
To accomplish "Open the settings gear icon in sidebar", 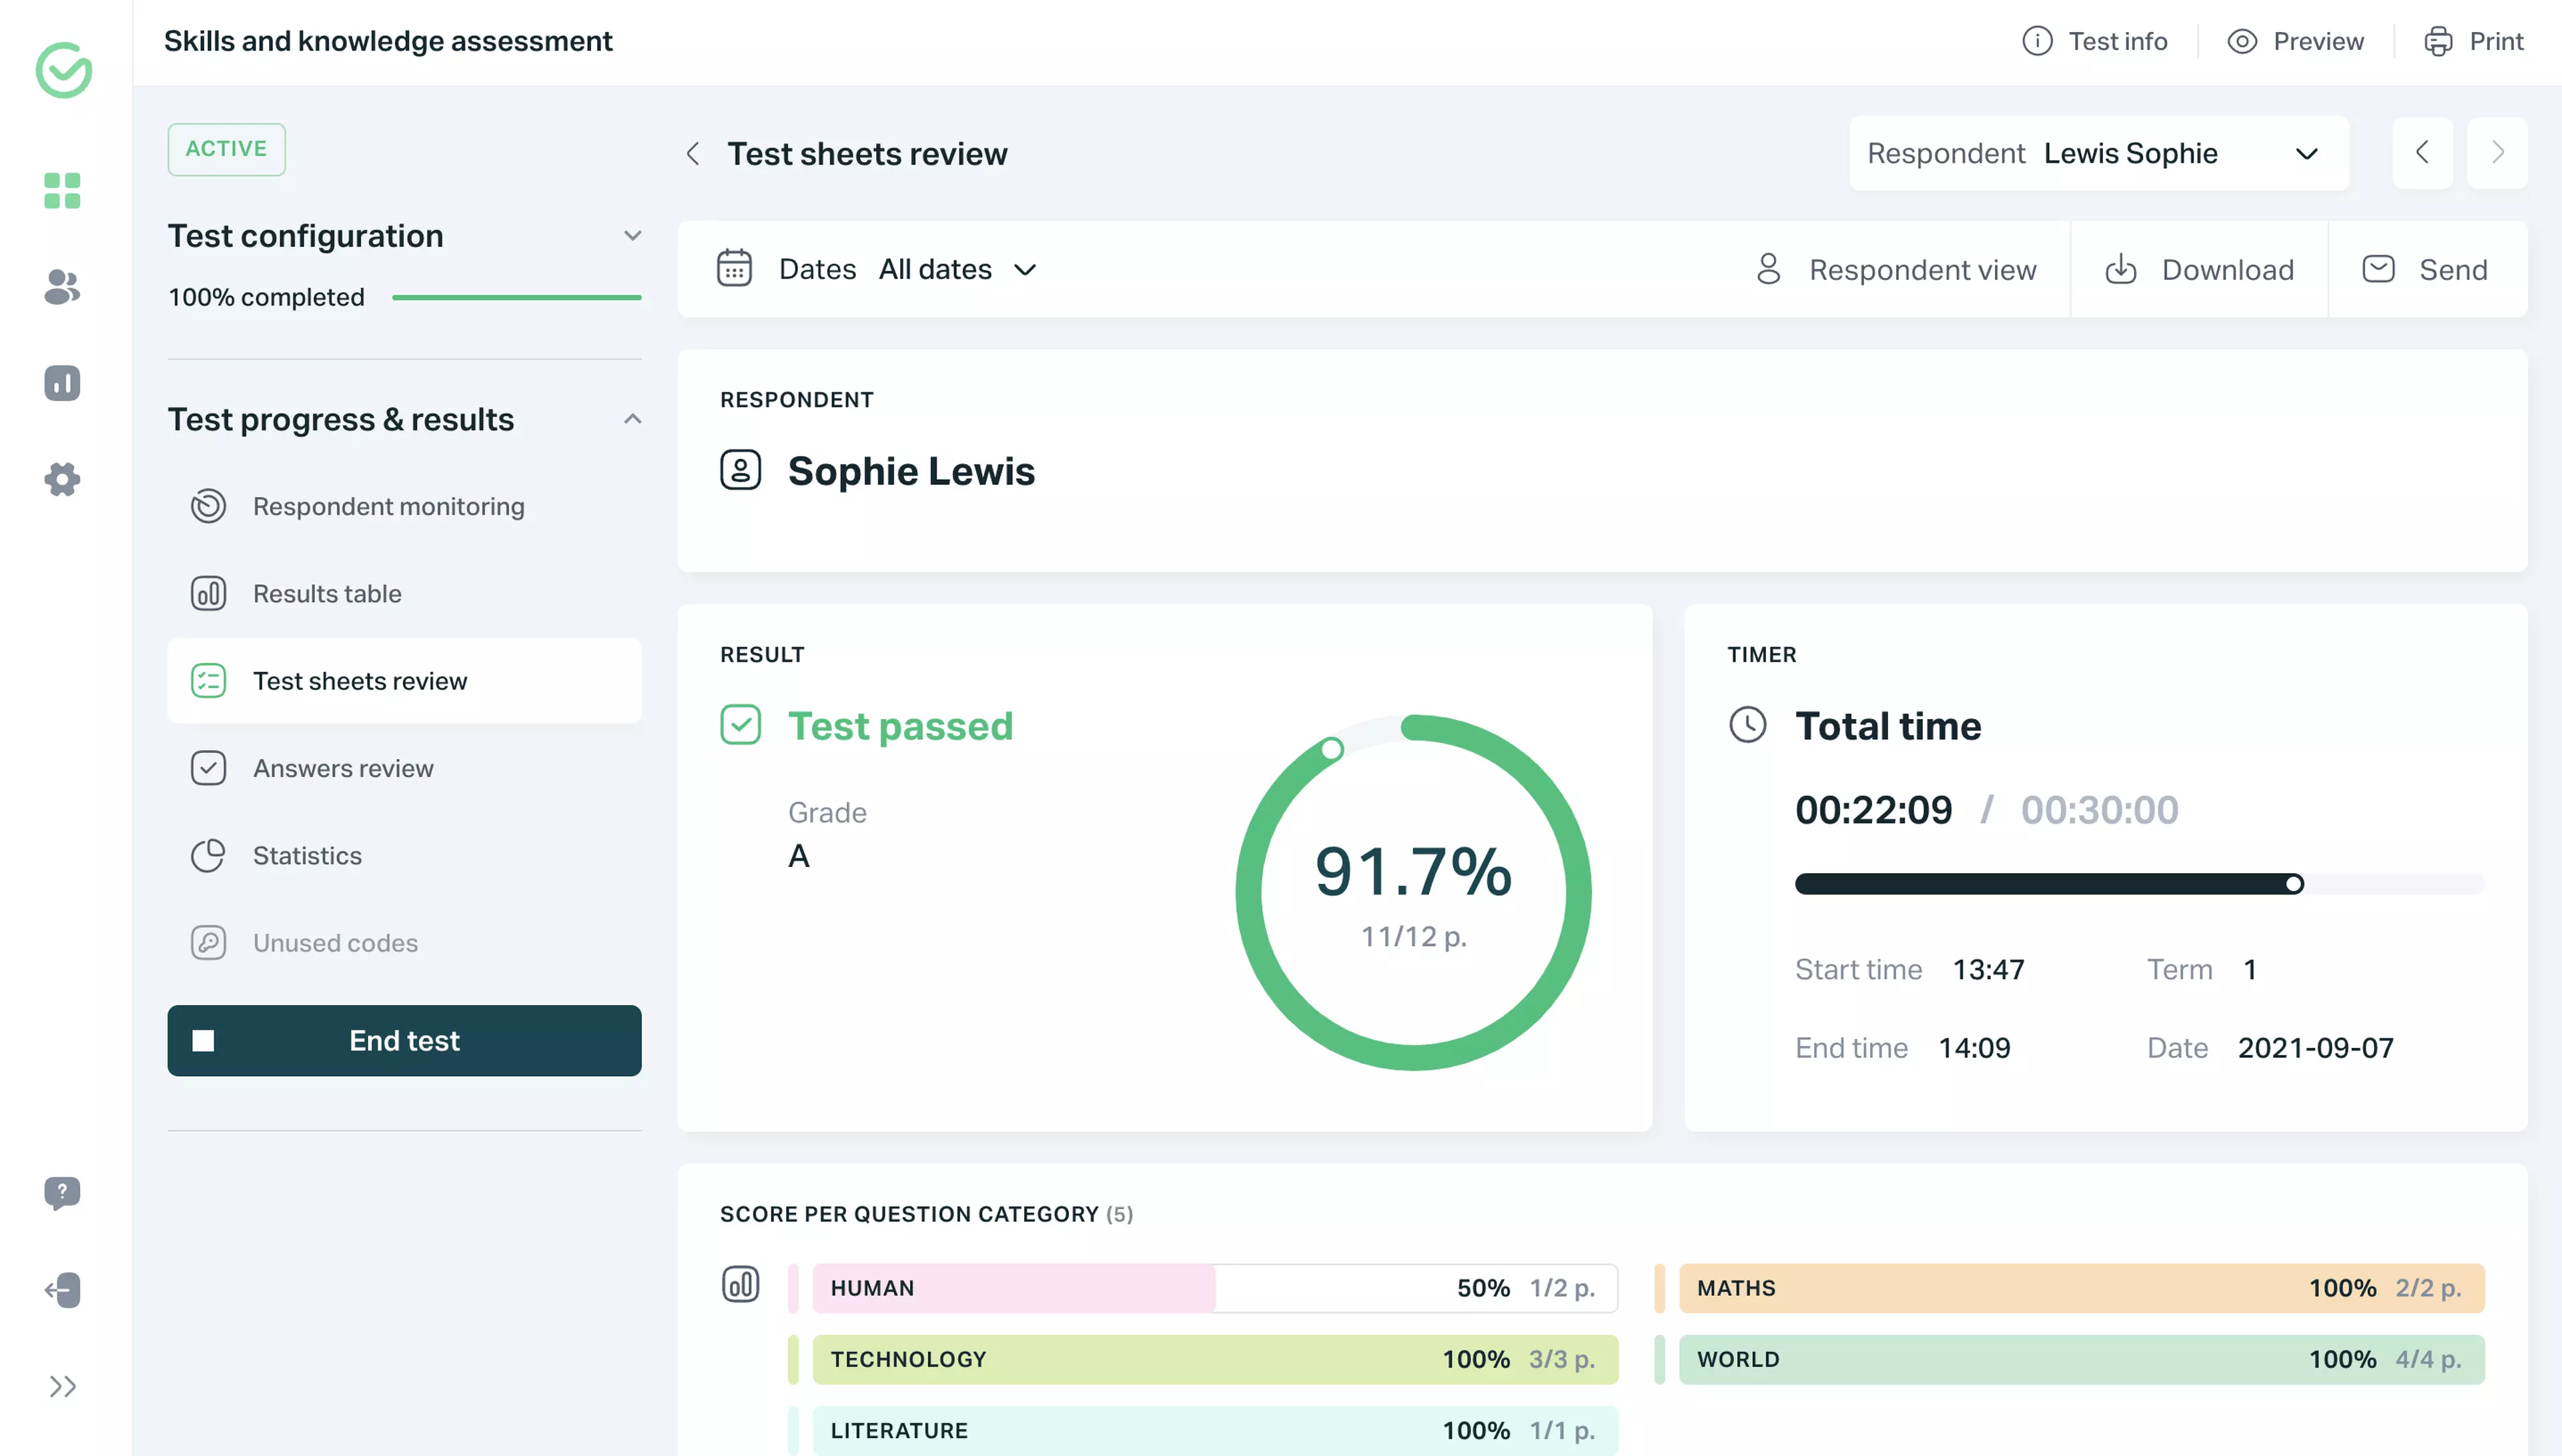I will (x=62, y=479).
